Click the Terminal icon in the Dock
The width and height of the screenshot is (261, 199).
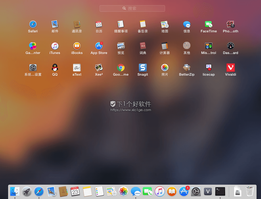220,192
